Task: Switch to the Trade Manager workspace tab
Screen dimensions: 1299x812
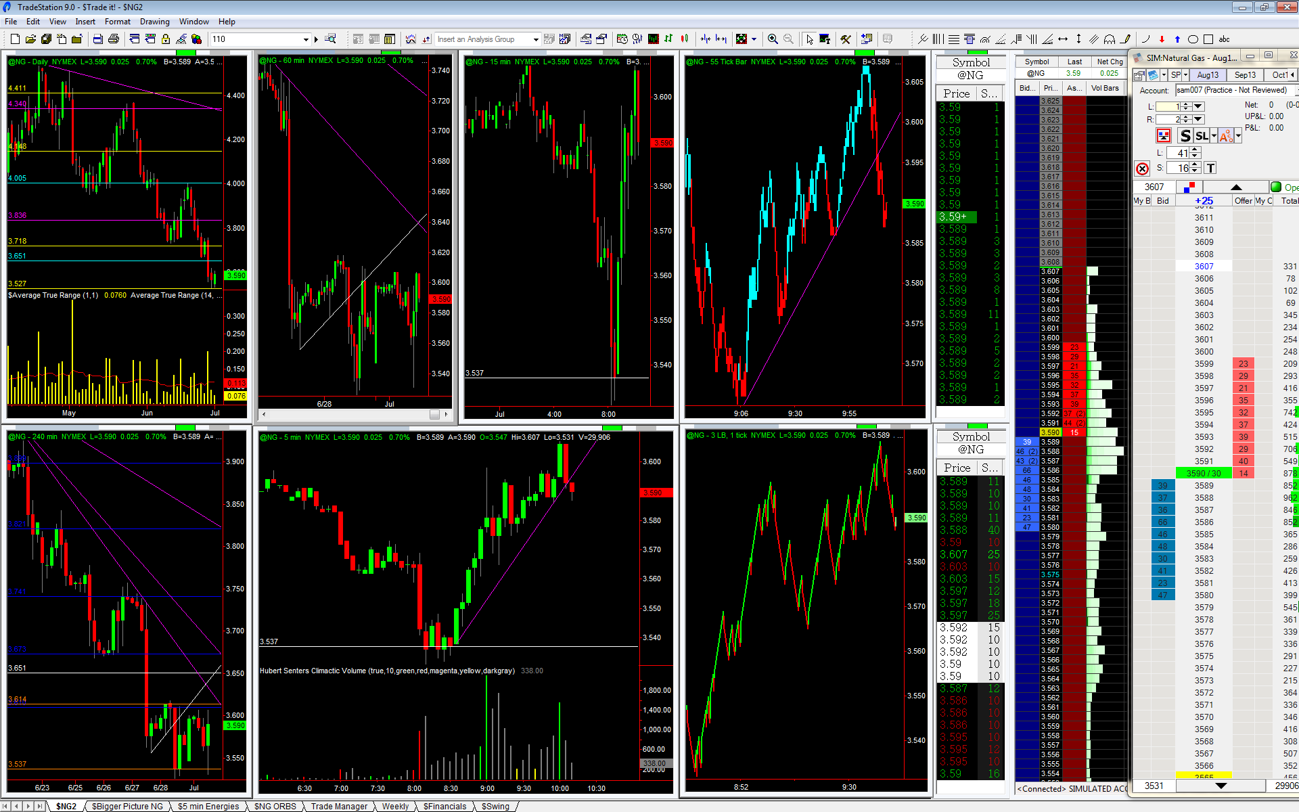Action: [x=339, y=806]
